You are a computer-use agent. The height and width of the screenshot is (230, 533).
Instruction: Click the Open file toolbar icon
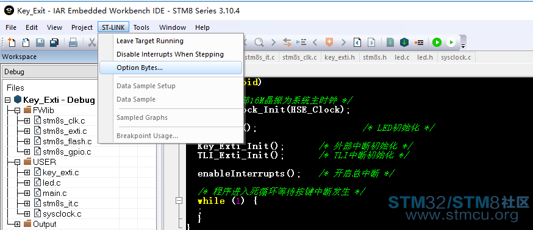point(26,43)
